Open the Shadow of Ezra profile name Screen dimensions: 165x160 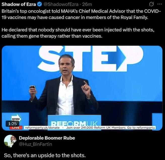coord(19,4)
